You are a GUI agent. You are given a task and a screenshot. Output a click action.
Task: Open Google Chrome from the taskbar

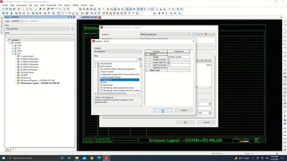point(91,158)
